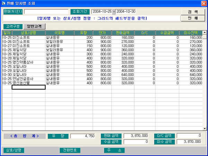Close the 판매 일자별 조회 window

(x=203, y=3)
